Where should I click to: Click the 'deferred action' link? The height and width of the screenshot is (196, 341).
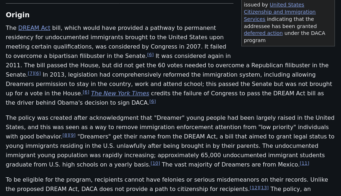tap(263, 33)
